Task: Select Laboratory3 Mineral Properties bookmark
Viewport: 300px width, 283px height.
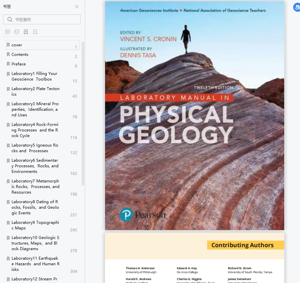Action: 35,109
